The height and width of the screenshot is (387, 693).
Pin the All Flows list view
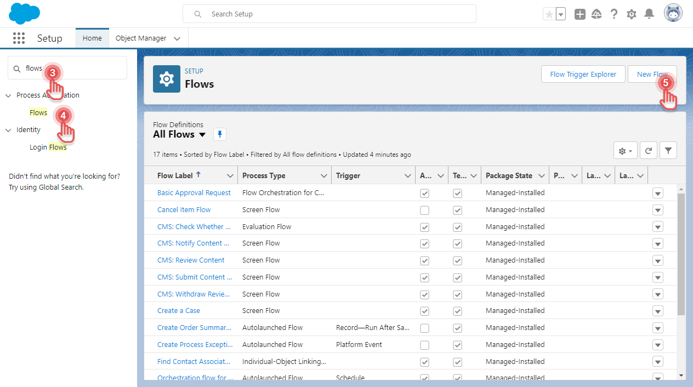coord(219,134)
